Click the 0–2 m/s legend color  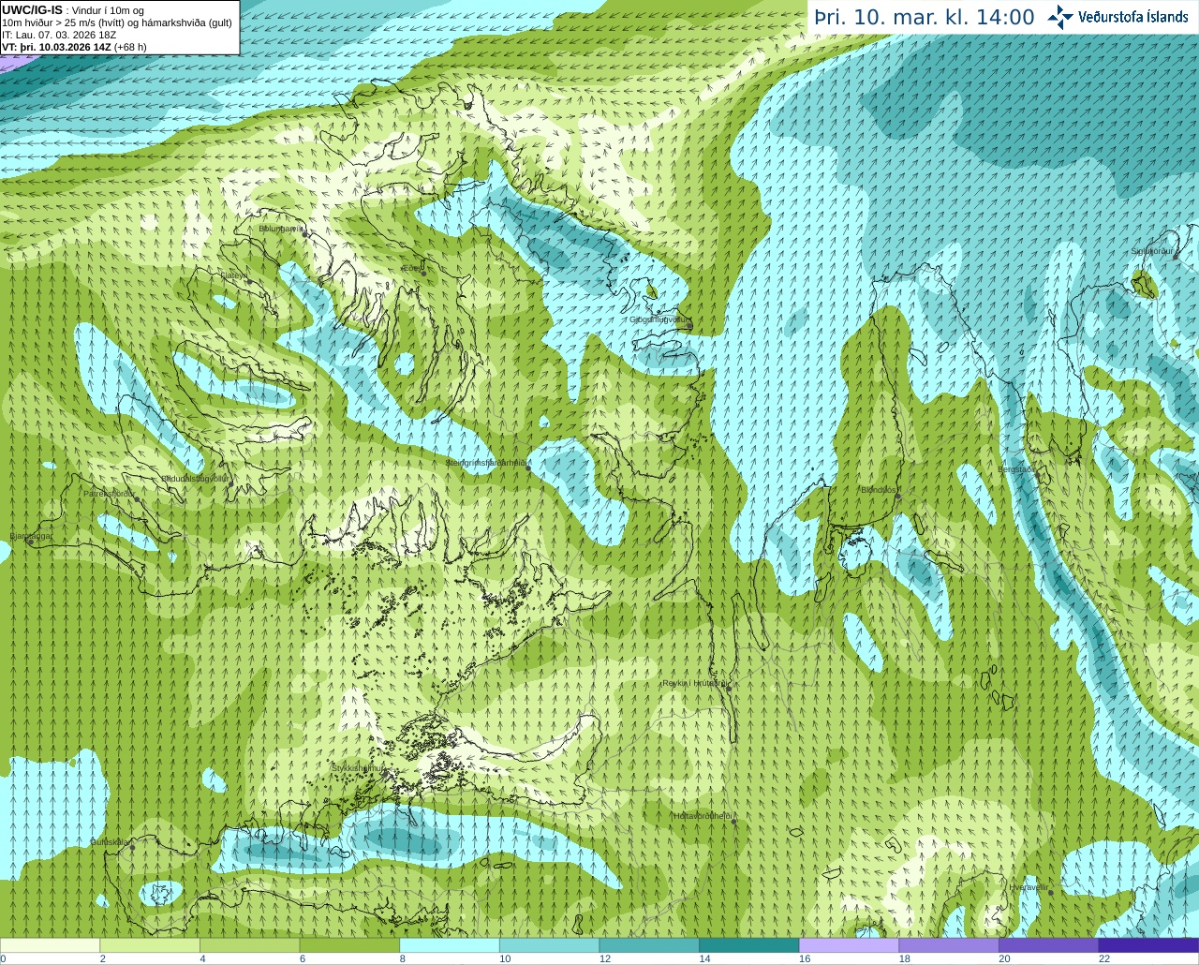50,945
